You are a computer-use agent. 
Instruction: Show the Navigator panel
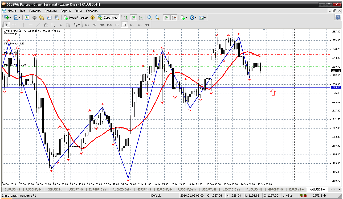pyautogui.click(x=42, y=18)
